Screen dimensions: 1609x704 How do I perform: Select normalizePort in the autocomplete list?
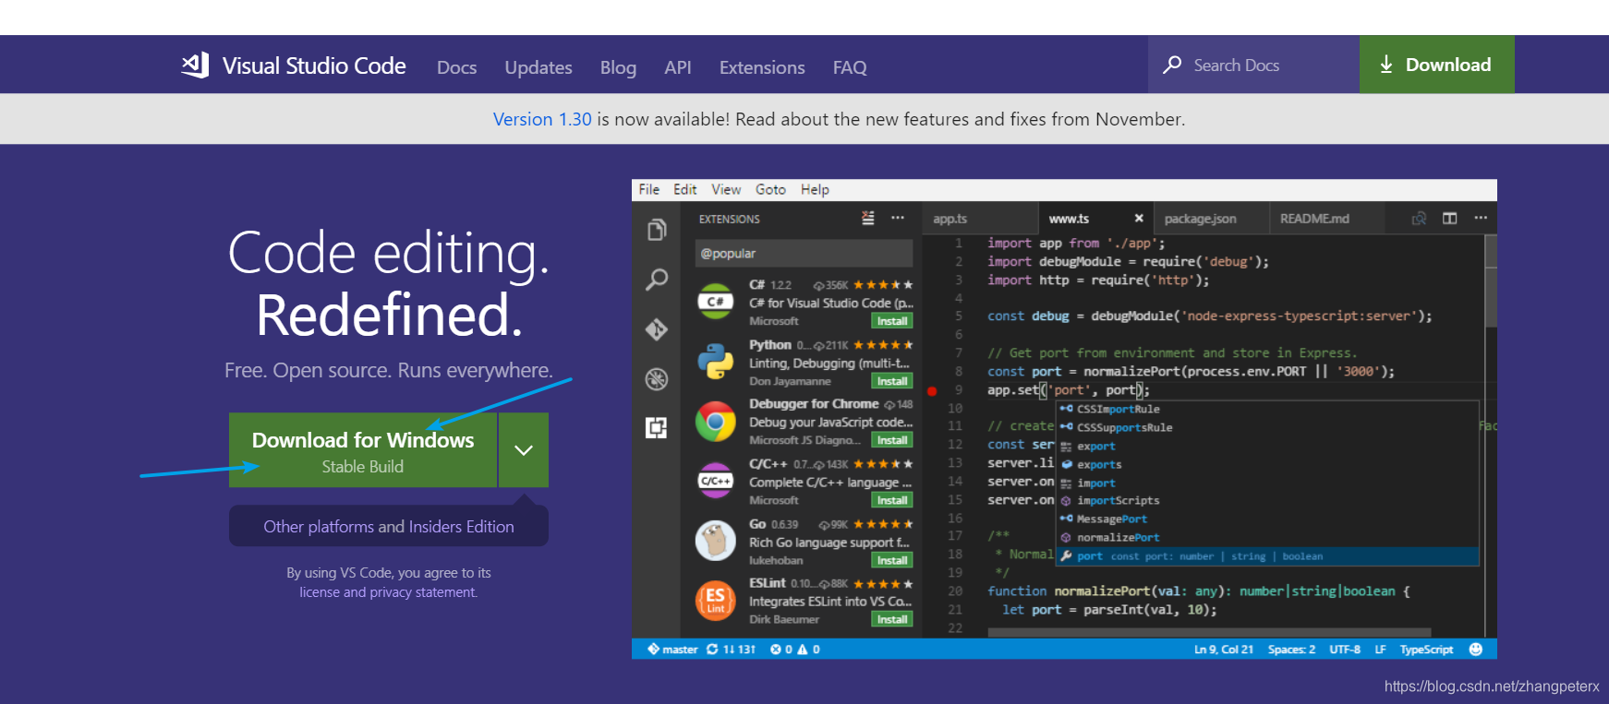(1268, 537)
